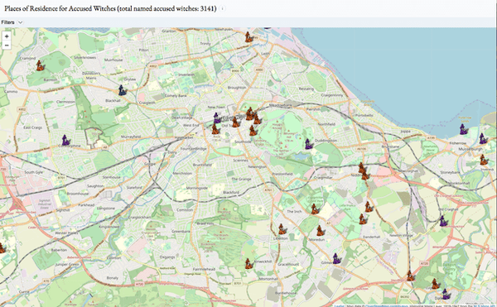
Task: Select the orange witch marker at Inveresk
Action: [484, 160]
